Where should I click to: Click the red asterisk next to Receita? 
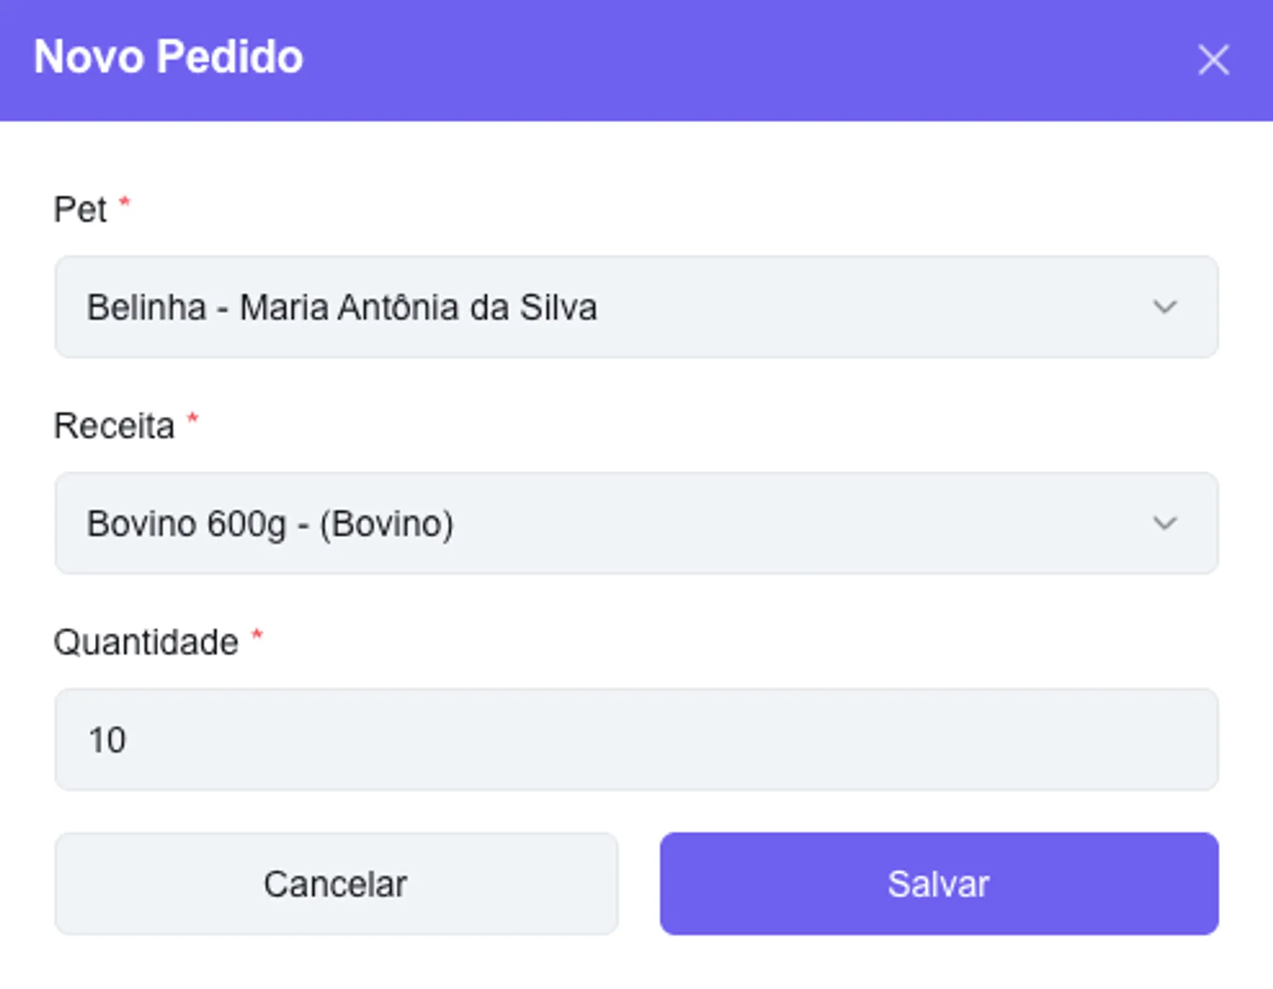pyautogui.click(x=193, y=419)
